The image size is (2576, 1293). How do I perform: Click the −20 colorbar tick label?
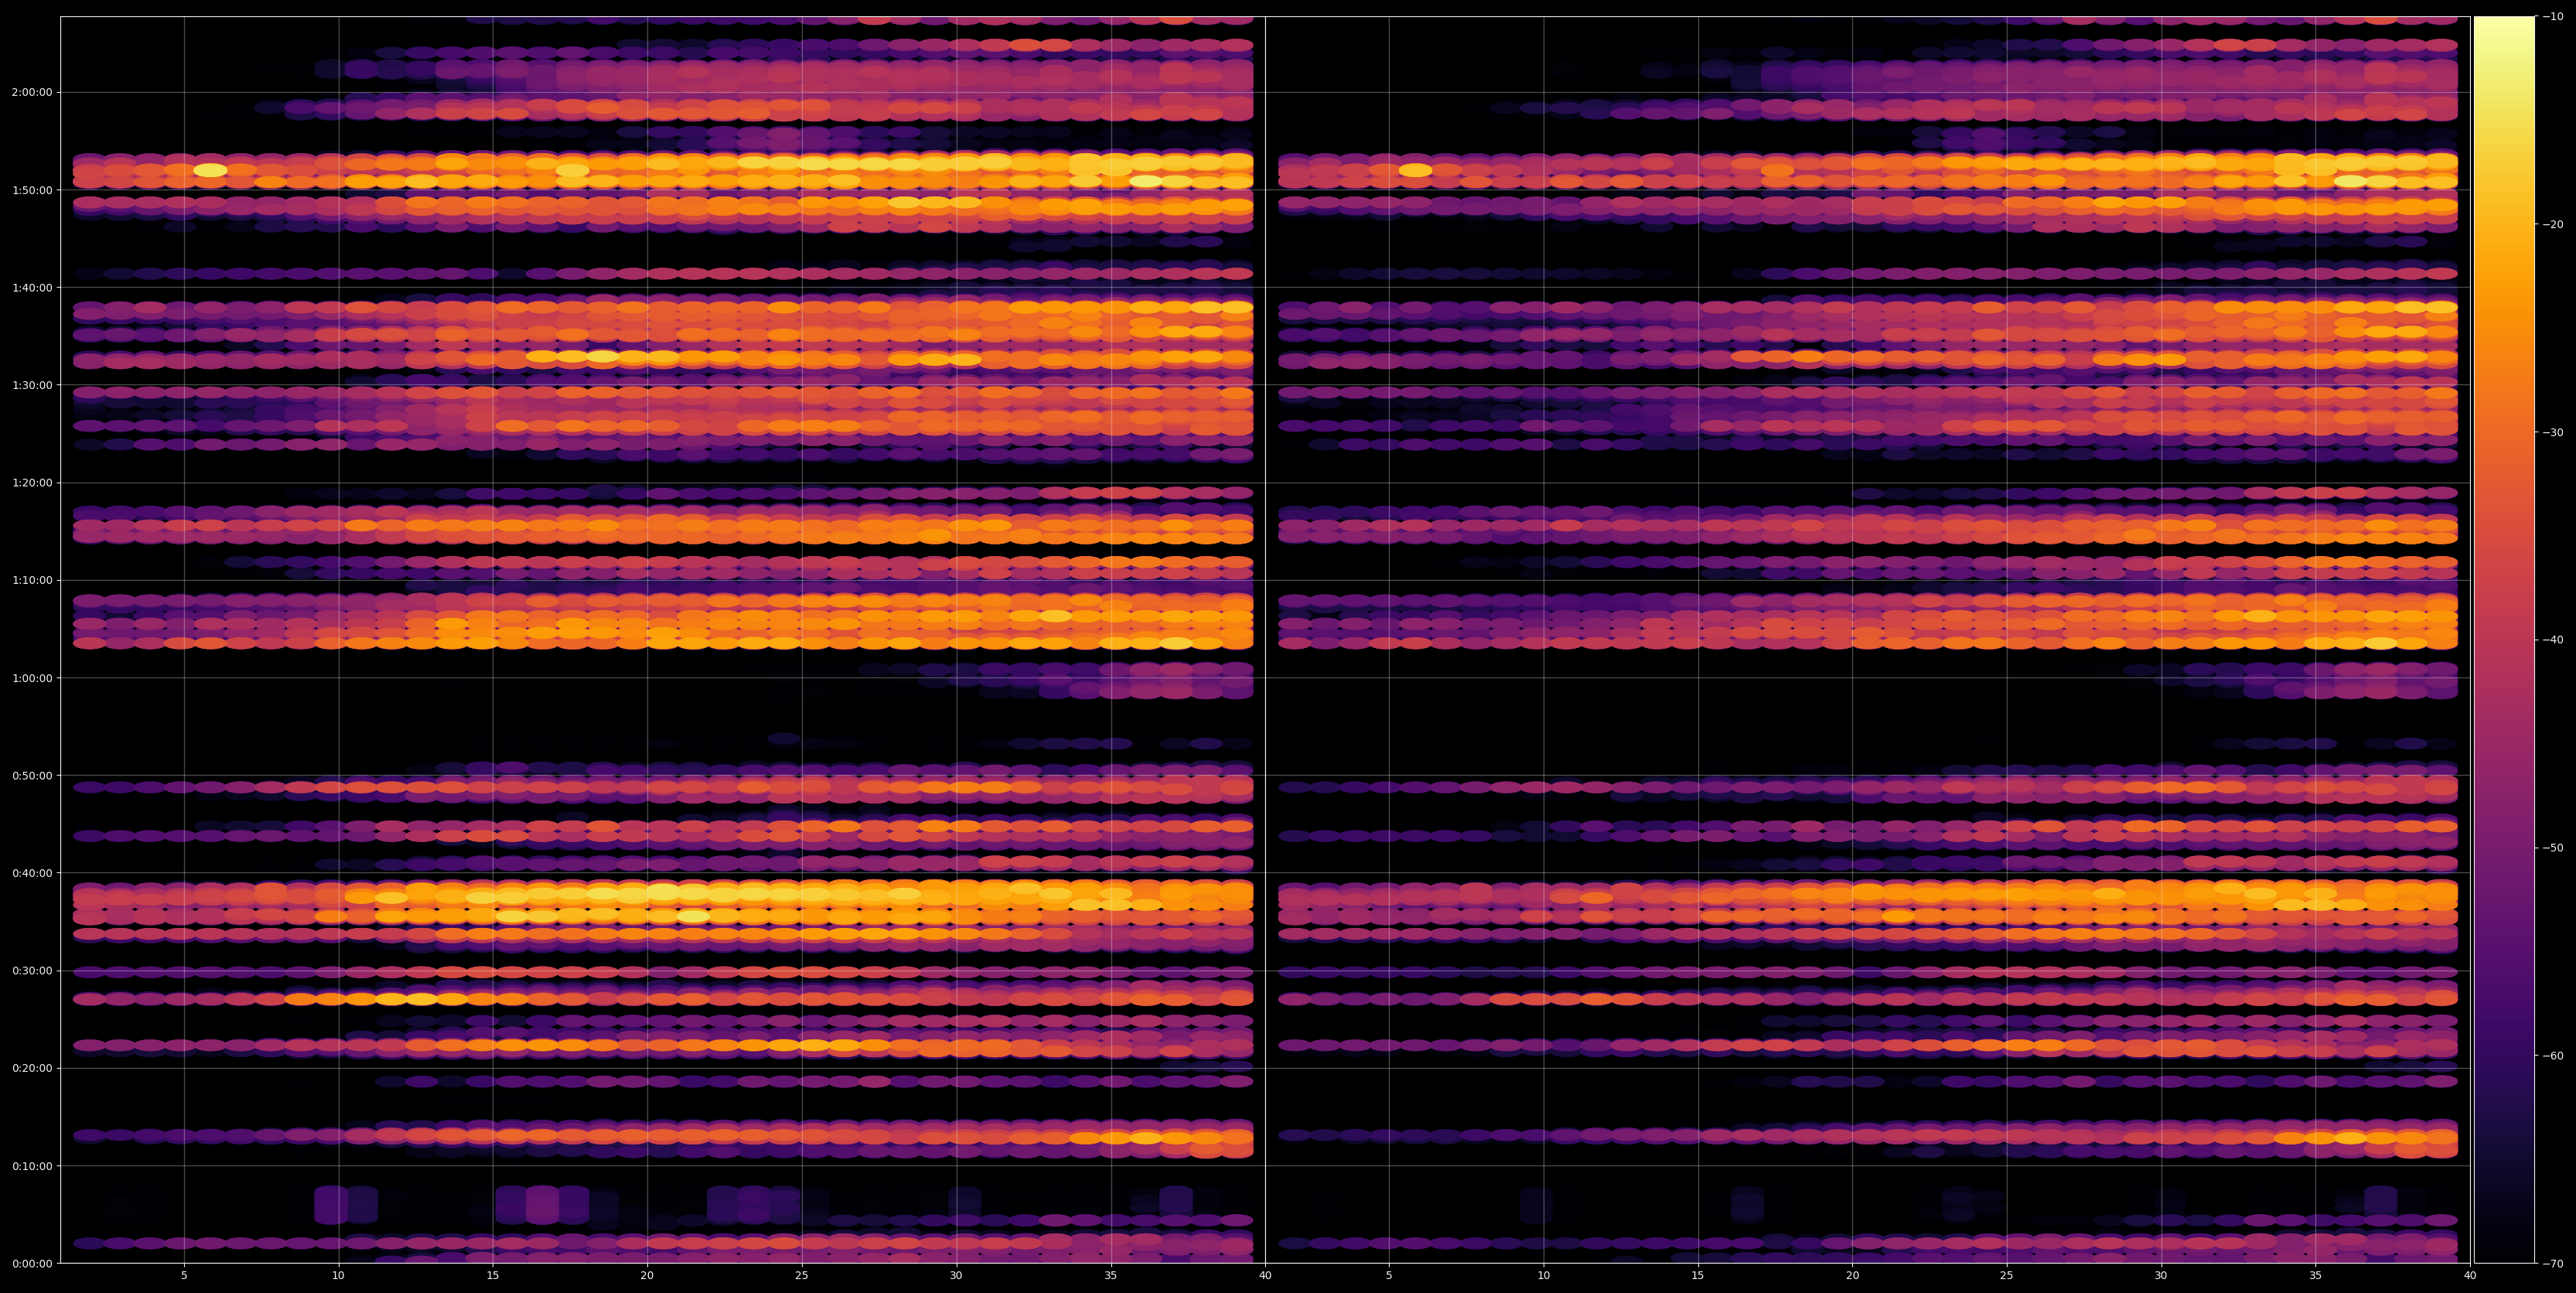pos(2553,225)
